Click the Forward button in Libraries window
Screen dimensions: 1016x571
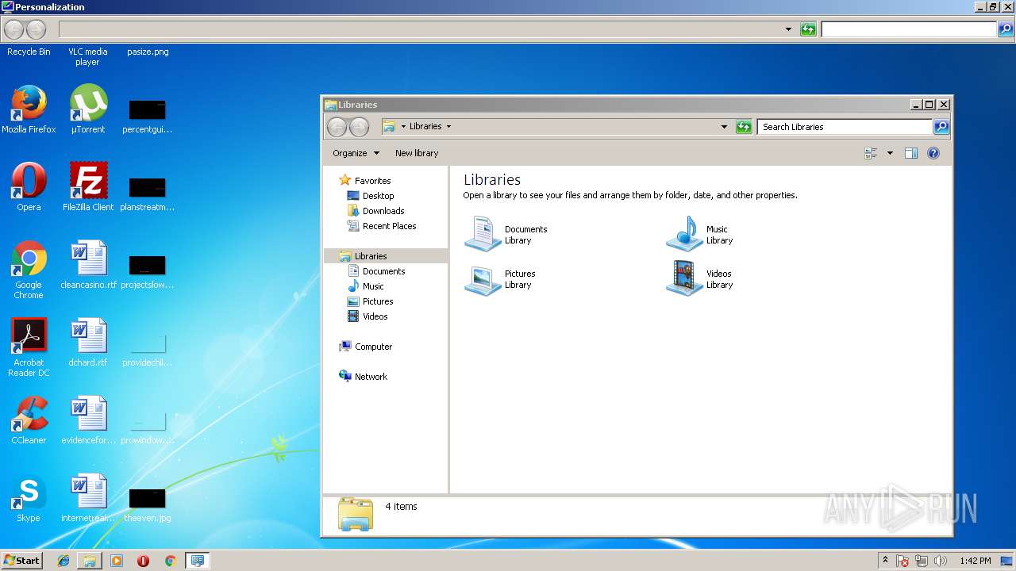(x=359, y=127)
